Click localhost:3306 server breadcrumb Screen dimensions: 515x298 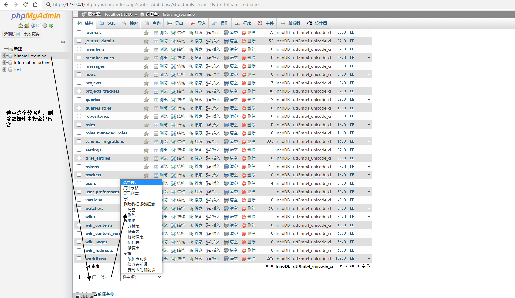coord(119,14)
